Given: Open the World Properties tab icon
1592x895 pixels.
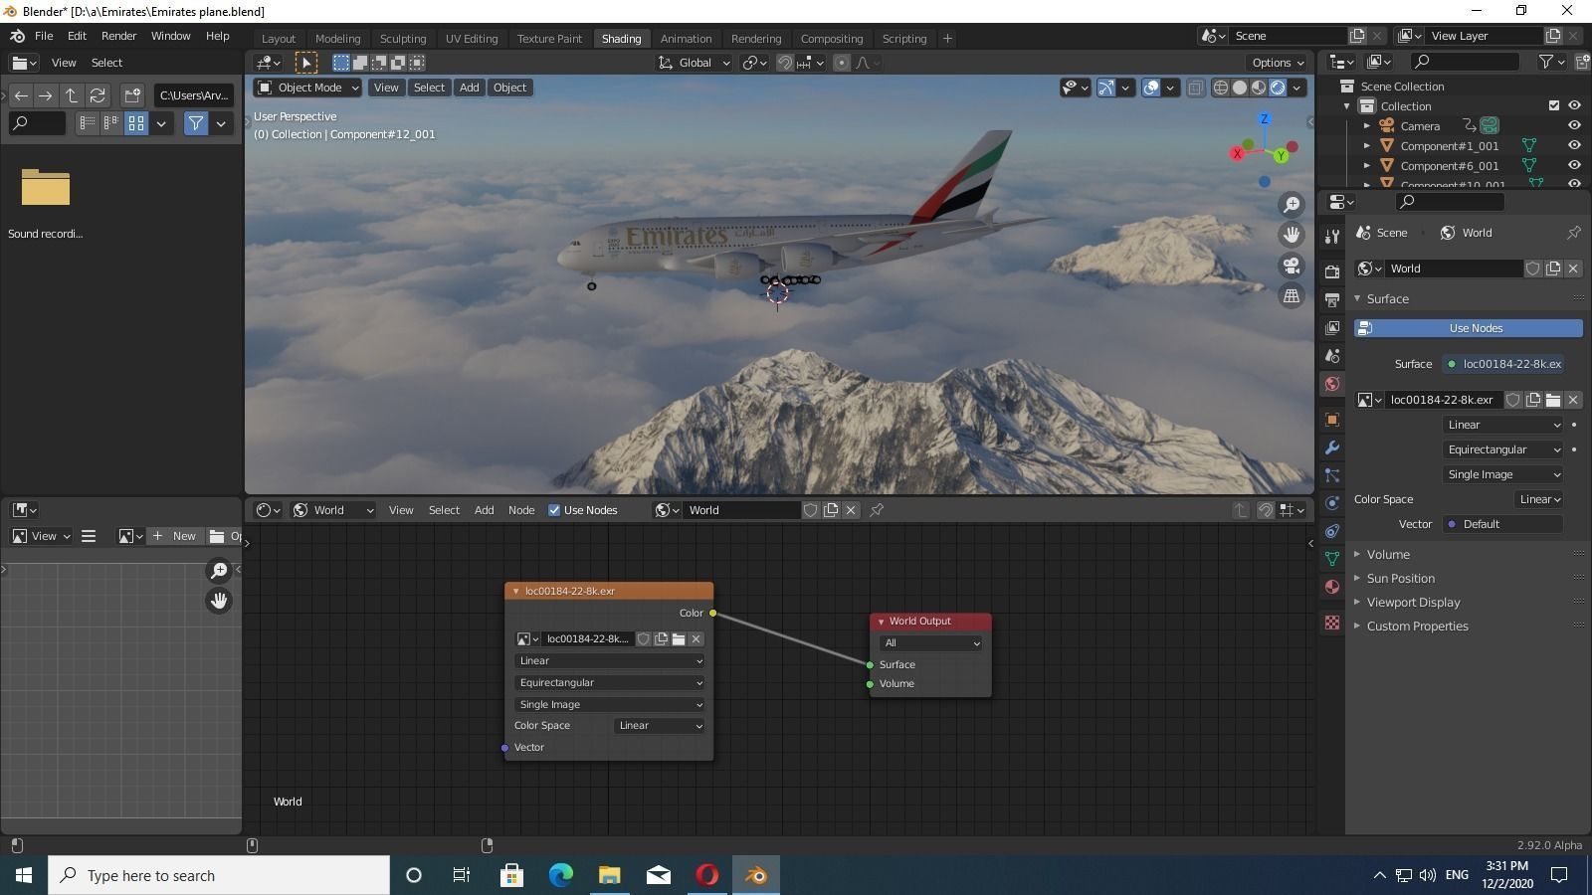Looking at the screenshot, I should 1332,384.
